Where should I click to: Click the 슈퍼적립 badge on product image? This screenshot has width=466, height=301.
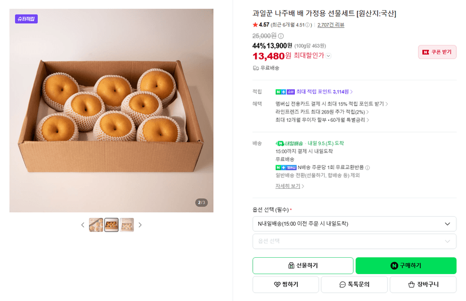[x=26, y=19]
